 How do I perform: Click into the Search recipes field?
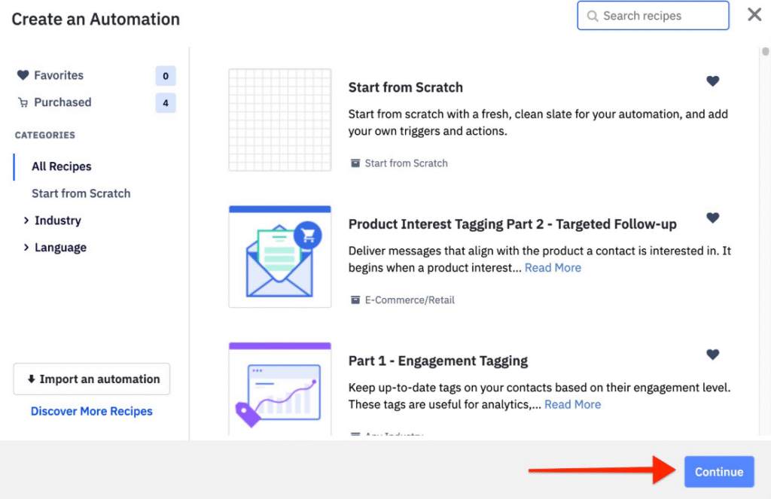(653, 16)
